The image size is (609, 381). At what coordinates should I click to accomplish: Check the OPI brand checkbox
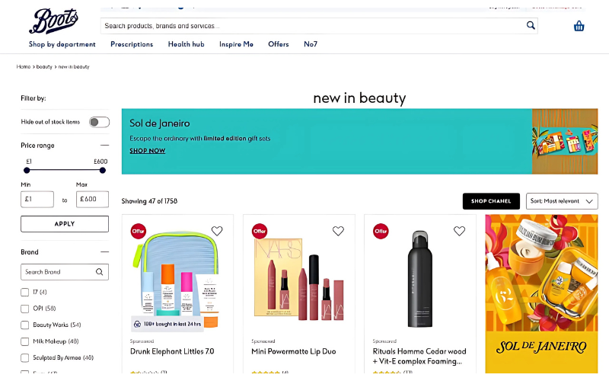pyautogui.click(x=25, y=309)
